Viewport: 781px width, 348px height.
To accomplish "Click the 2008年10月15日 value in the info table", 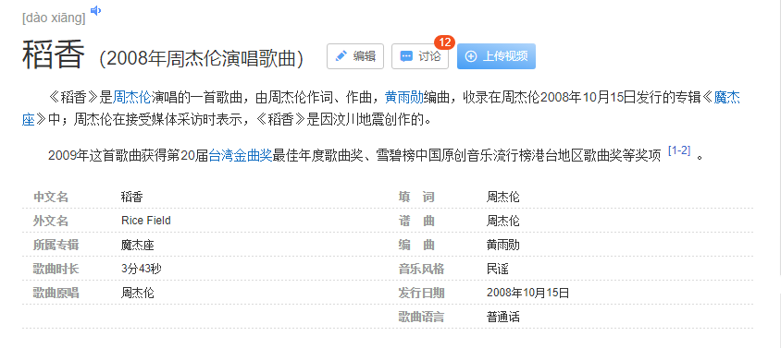I will 528,293.
